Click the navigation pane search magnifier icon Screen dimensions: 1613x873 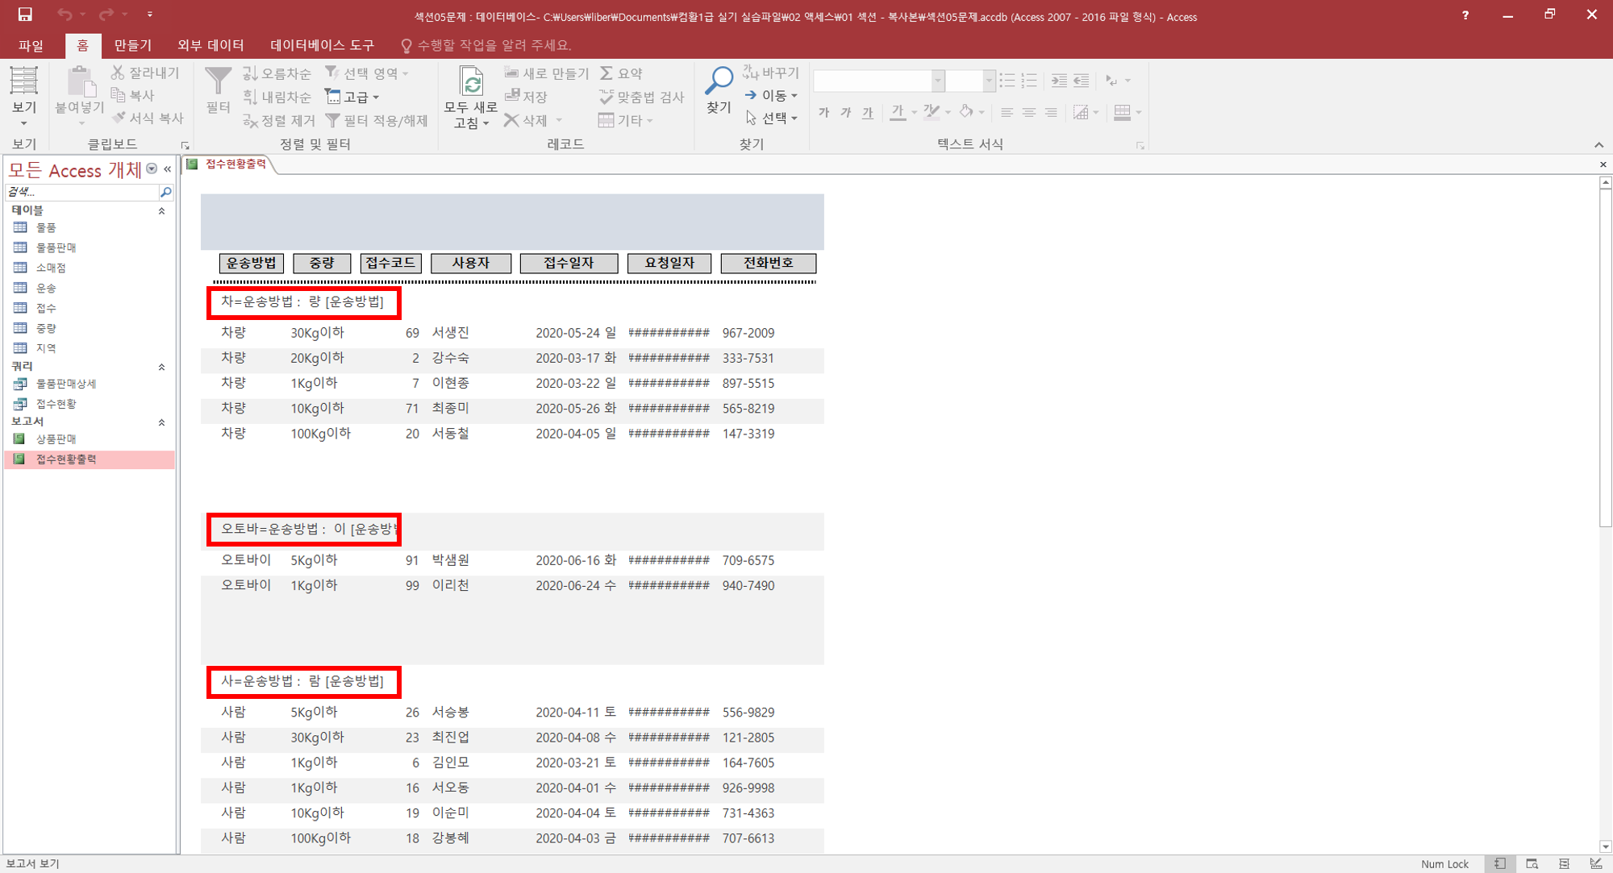pyautogui.click(x=165, y=192)
